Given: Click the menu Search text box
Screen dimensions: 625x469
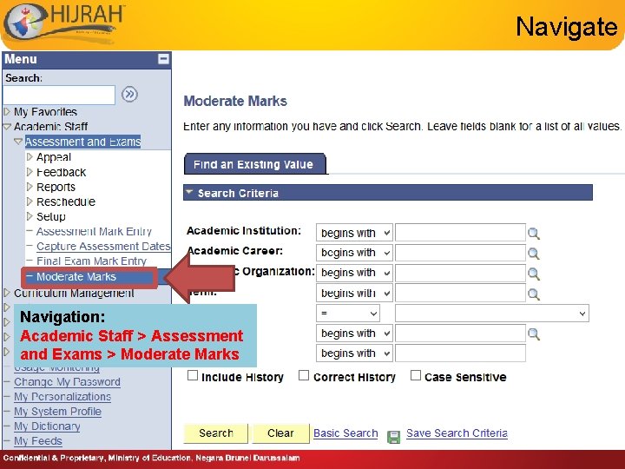Looking at the screenshot, I should point(59,95).
